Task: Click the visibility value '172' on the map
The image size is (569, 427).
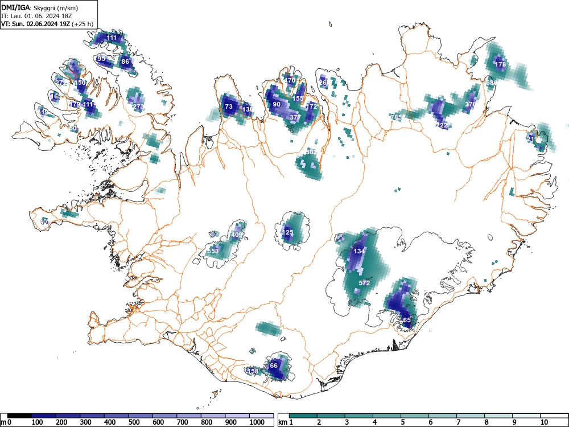Action: coord(312,106)
